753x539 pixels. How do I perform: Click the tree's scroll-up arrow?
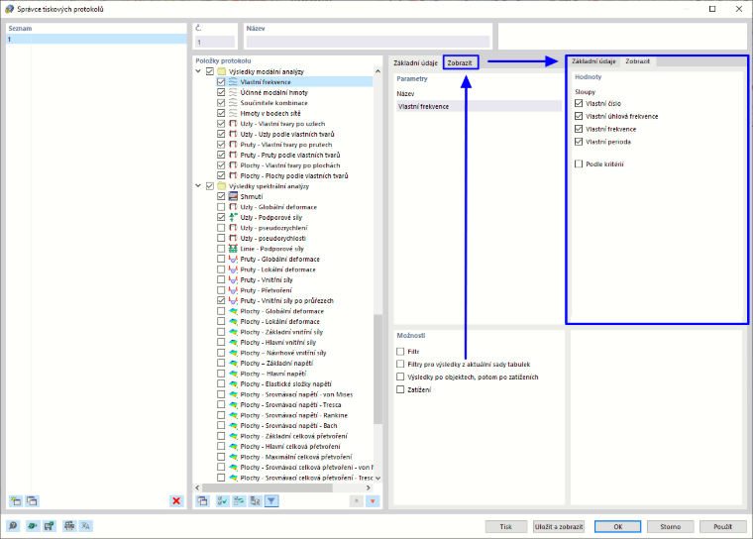377,71
